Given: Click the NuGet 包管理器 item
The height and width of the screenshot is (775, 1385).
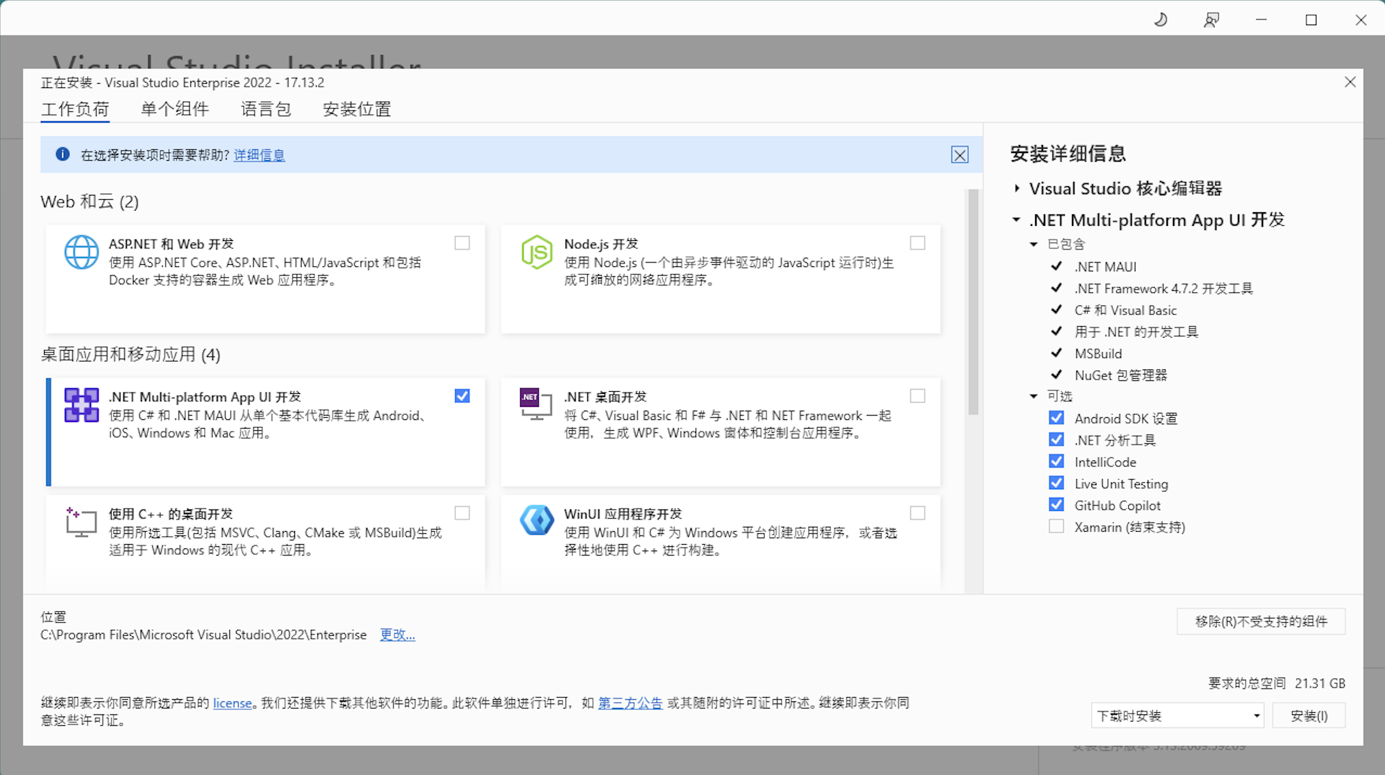Looking at the screenshot, I should tap(1120, 375).
